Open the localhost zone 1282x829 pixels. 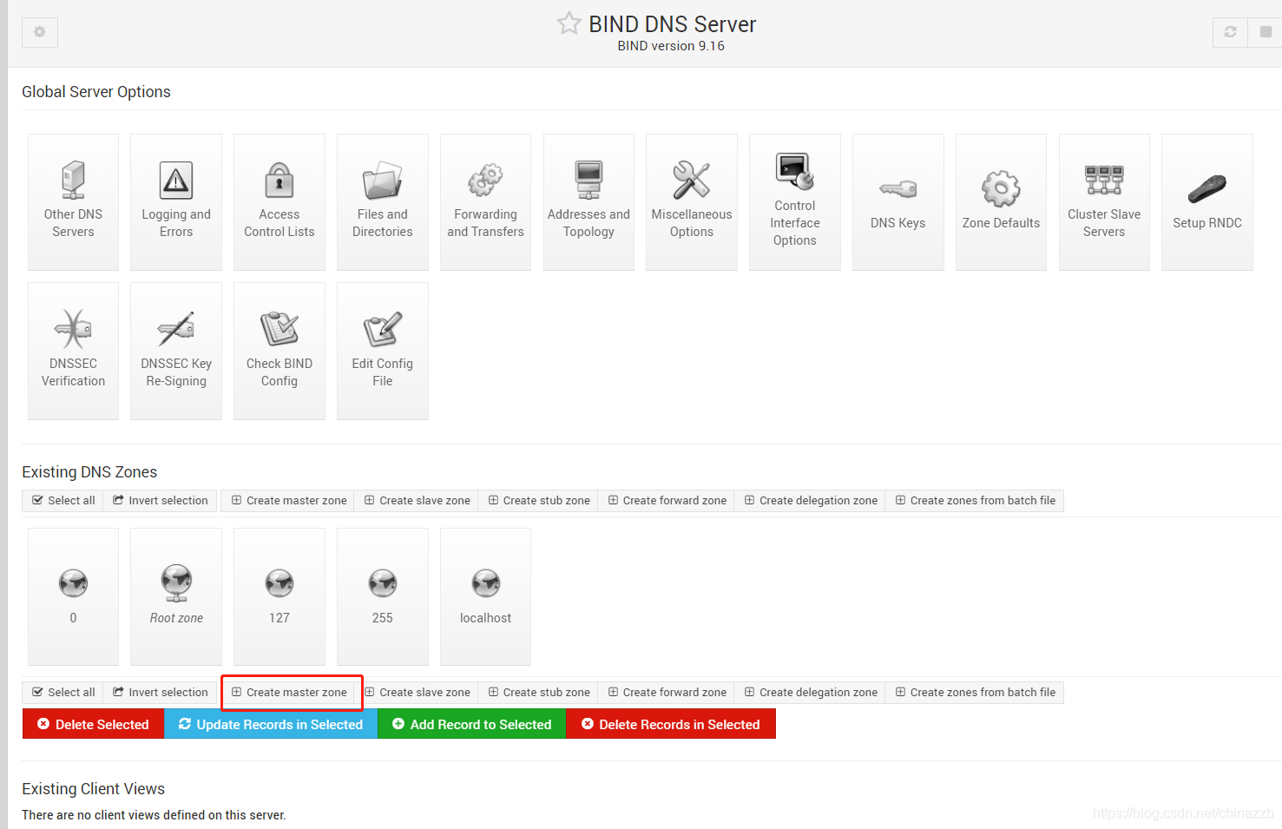[485, 596]
